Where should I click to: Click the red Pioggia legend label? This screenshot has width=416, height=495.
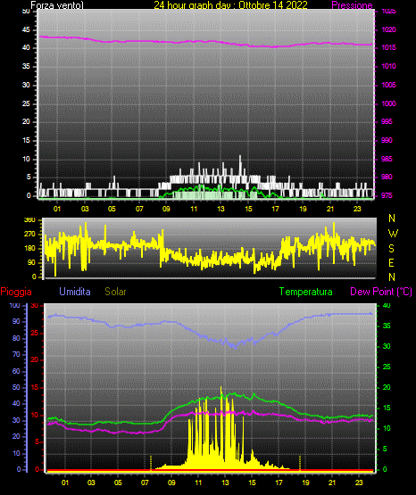pos(16,292)
